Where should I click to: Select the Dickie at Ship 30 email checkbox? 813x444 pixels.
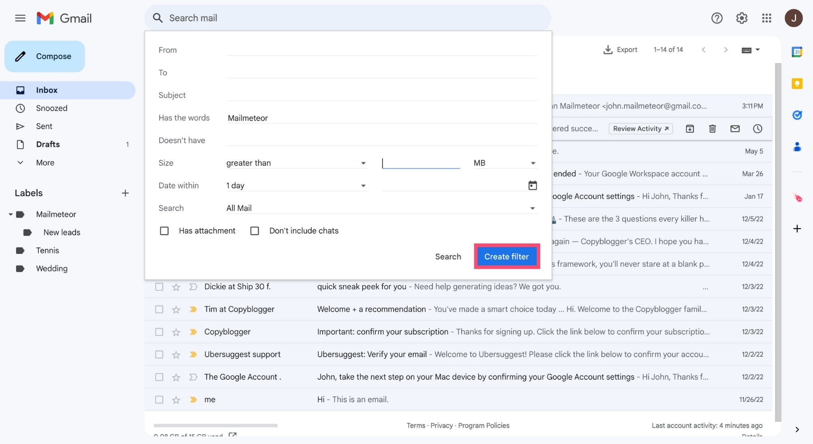(x=159, y=287)
